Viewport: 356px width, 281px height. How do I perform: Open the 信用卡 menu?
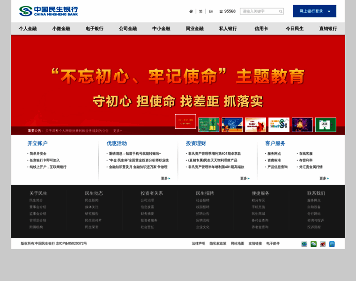[x=261, y=29]
